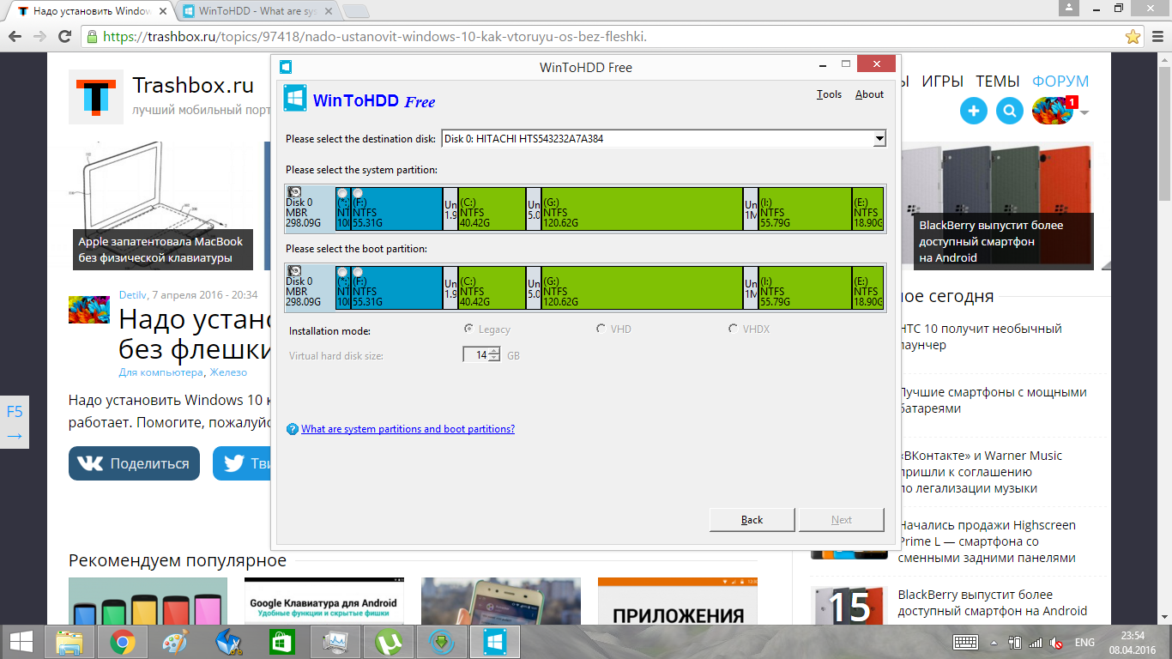Open the Tools menu in WinToHDD
The width and height of the screenshot is (1172, 659).
[x=829, y=94]
